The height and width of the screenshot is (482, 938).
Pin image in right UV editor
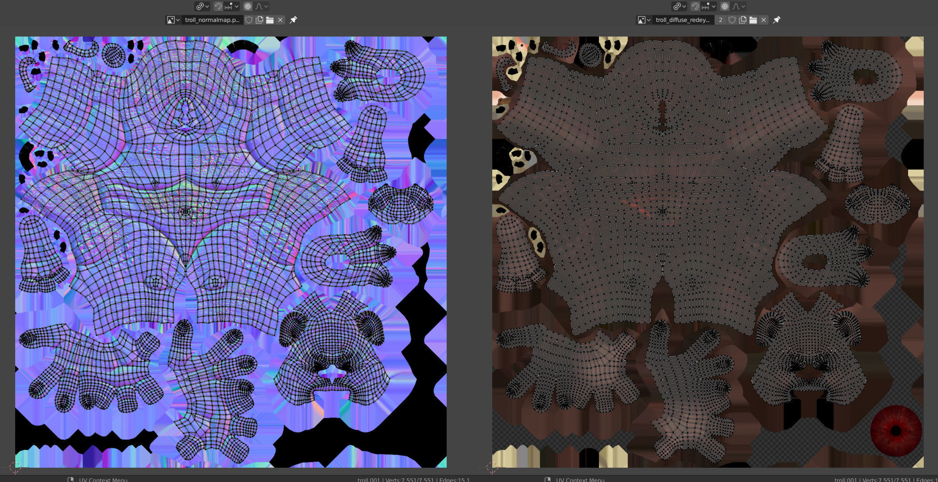point(777,20)
